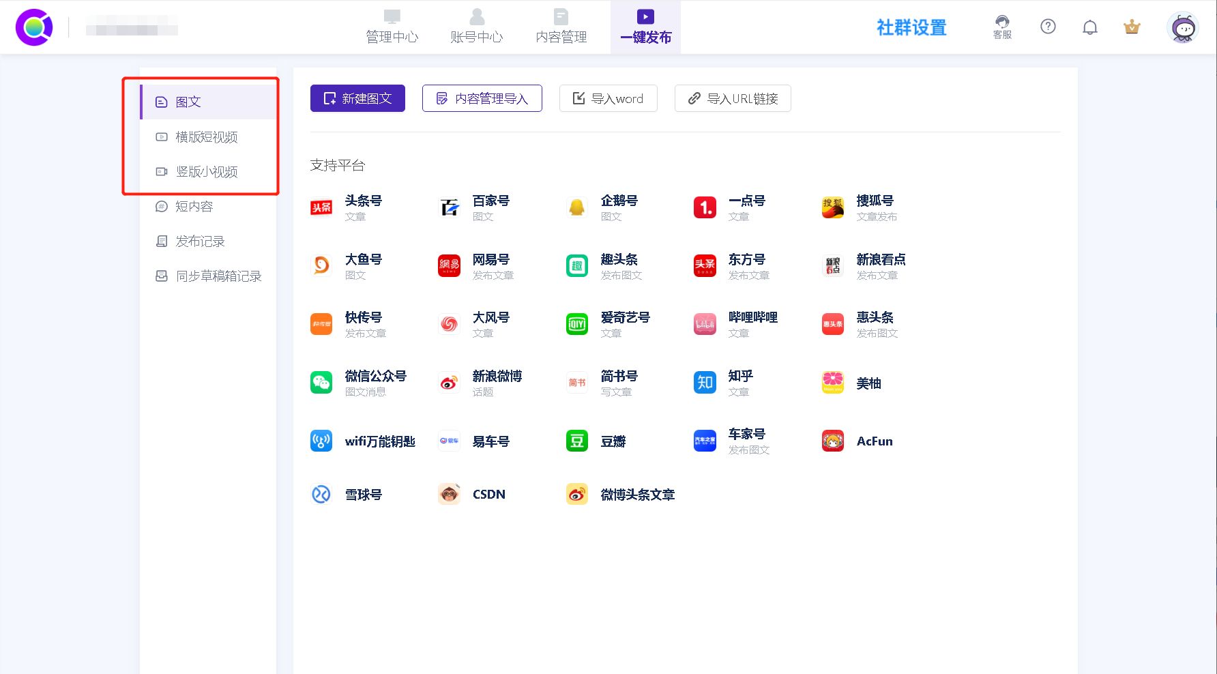Click the 新浪看点 platform icon
This screenshot has height=674, width=1217.
point(833,266)
